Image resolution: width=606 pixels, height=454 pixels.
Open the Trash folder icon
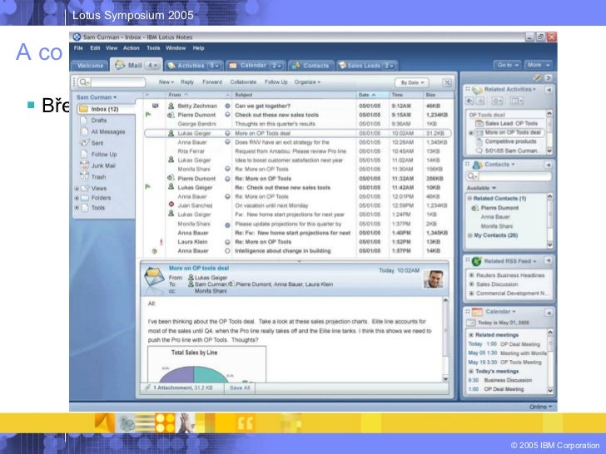84,177
